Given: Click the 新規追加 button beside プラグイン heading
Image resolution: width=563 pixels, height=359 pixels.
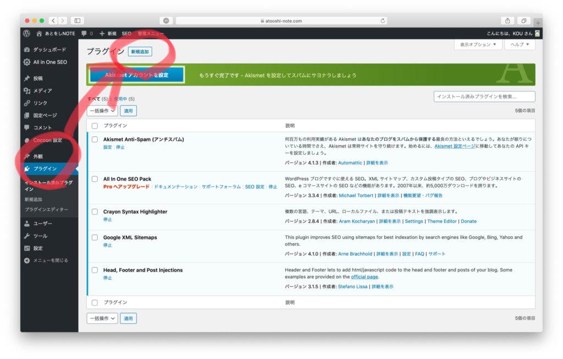Looking at the screenshot, I should tap(140, 51).
